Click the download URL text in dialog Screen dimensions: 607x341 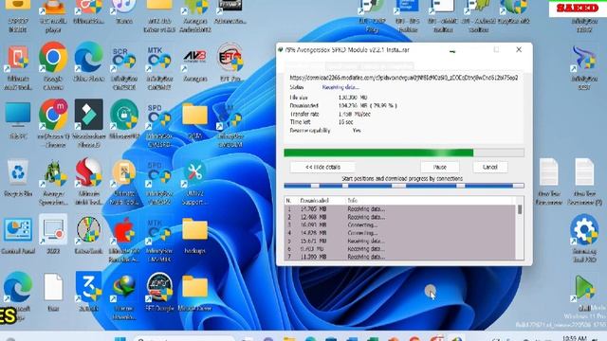pos(404,78)
